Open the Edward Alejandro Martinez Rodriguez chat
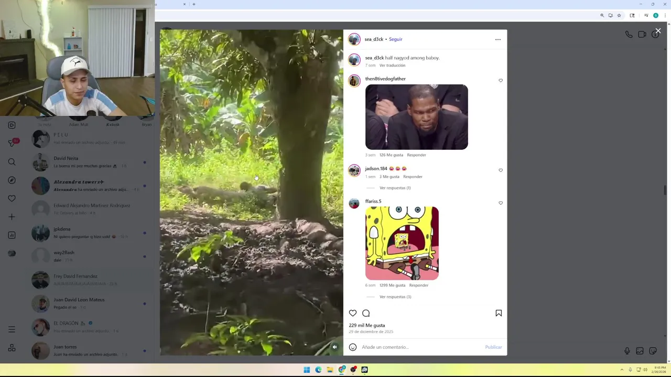Viewport: 671px width, 377px height. pyautogui.click(x=89, y=209)
